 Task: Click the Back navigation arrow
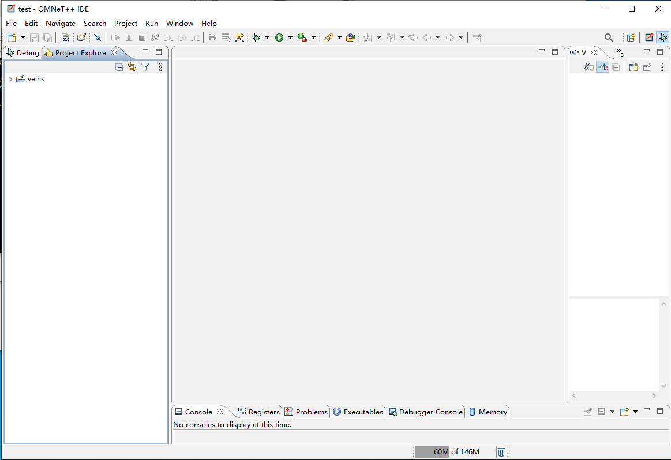click(x=427, y=37)
